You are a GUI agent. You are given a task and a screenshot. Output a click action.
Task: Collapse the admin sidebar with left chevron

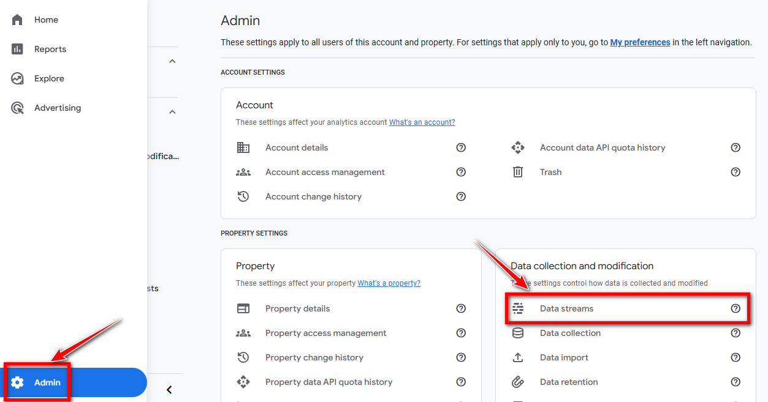click(169, 390)
